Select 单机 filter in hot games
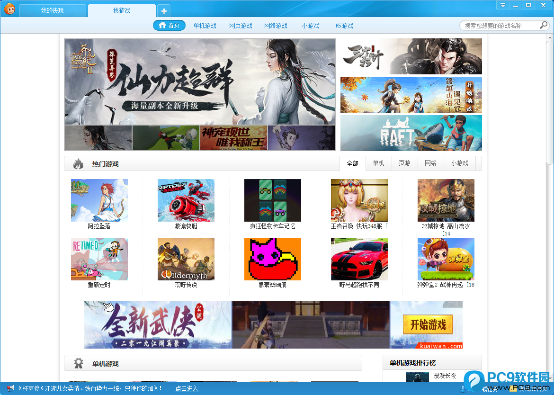Image resolution: width=554 pixels, height=395 pixels. 378,163
